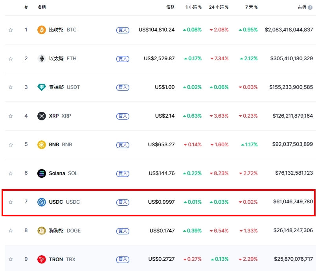
Task: Click the 買入 button for 比特幣
Action: (122, 29)
